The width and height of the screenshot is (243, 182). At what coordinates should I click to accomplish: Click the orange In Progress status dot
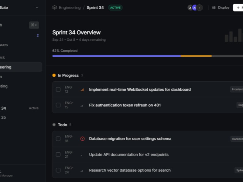(54, 75)
